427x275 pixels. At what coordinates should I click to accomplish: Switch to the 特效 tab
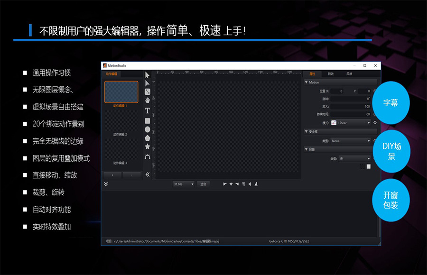[x=331, y=74]
